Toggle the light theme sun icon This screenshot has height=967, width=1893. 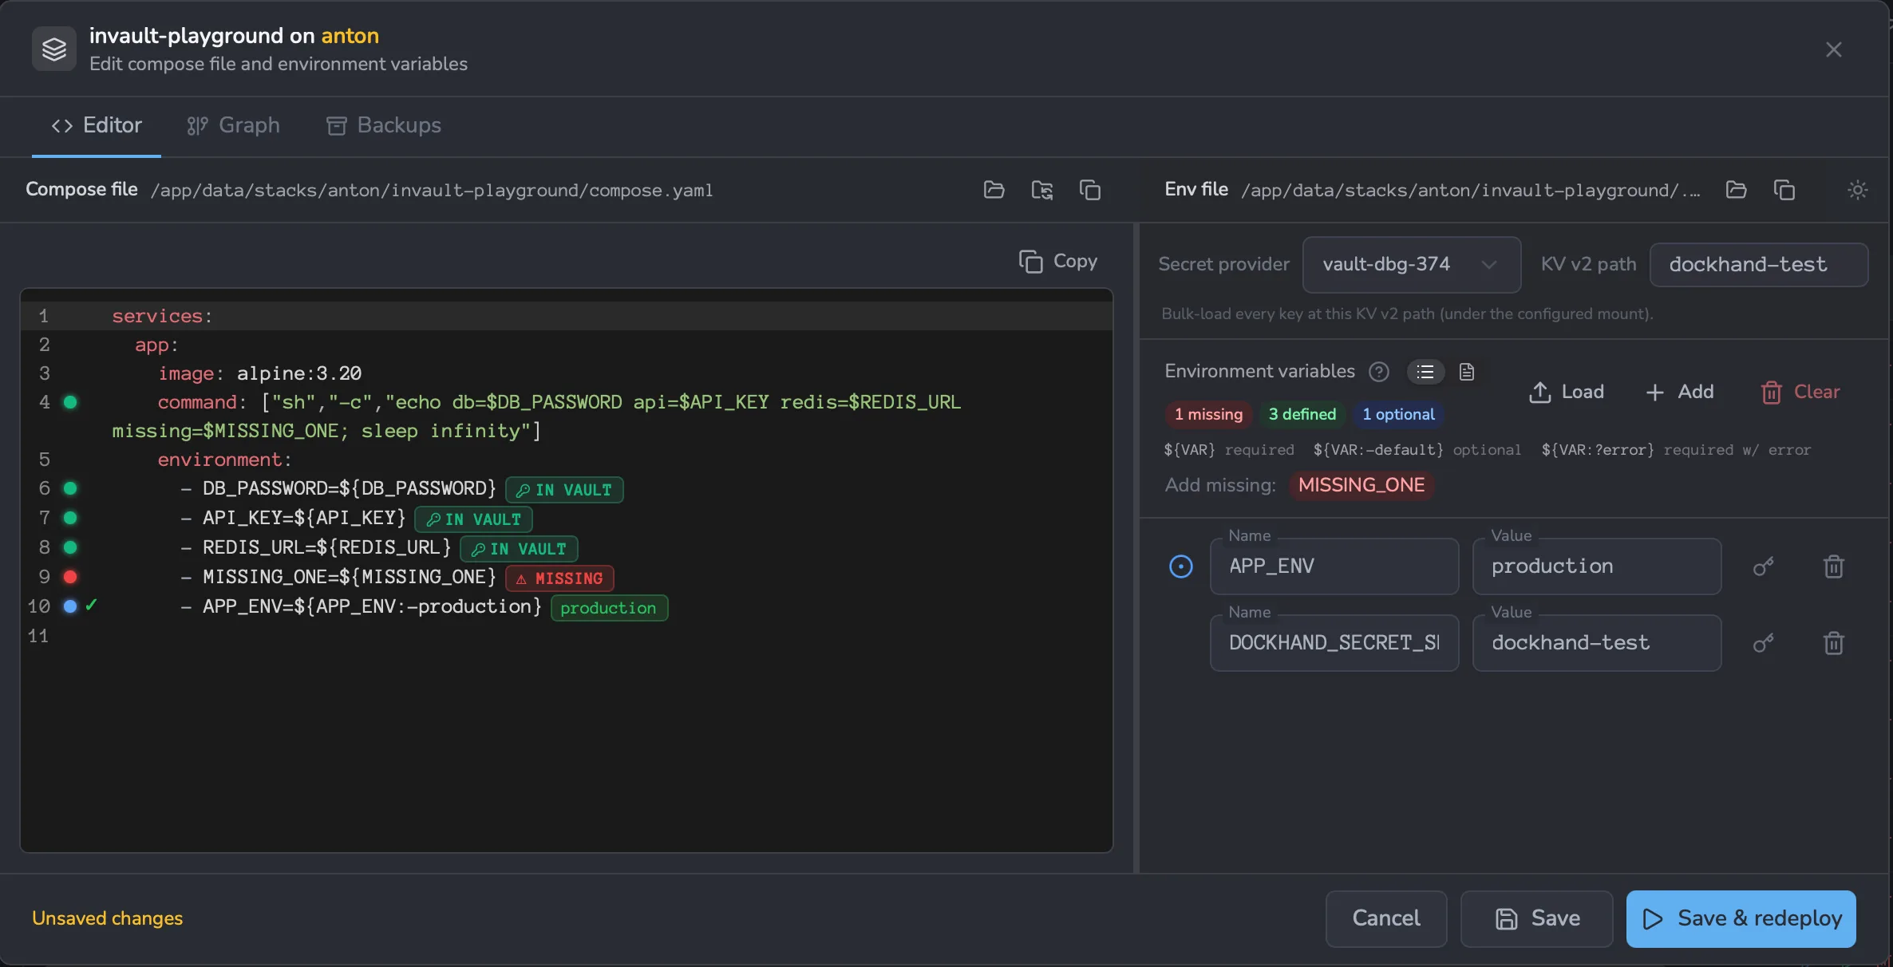coord(1857,190)
